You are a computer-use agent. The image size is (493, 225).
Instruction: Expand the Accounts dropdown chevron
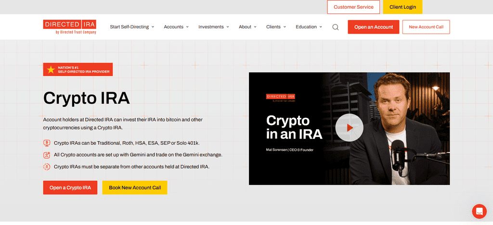tap(187, 27)
